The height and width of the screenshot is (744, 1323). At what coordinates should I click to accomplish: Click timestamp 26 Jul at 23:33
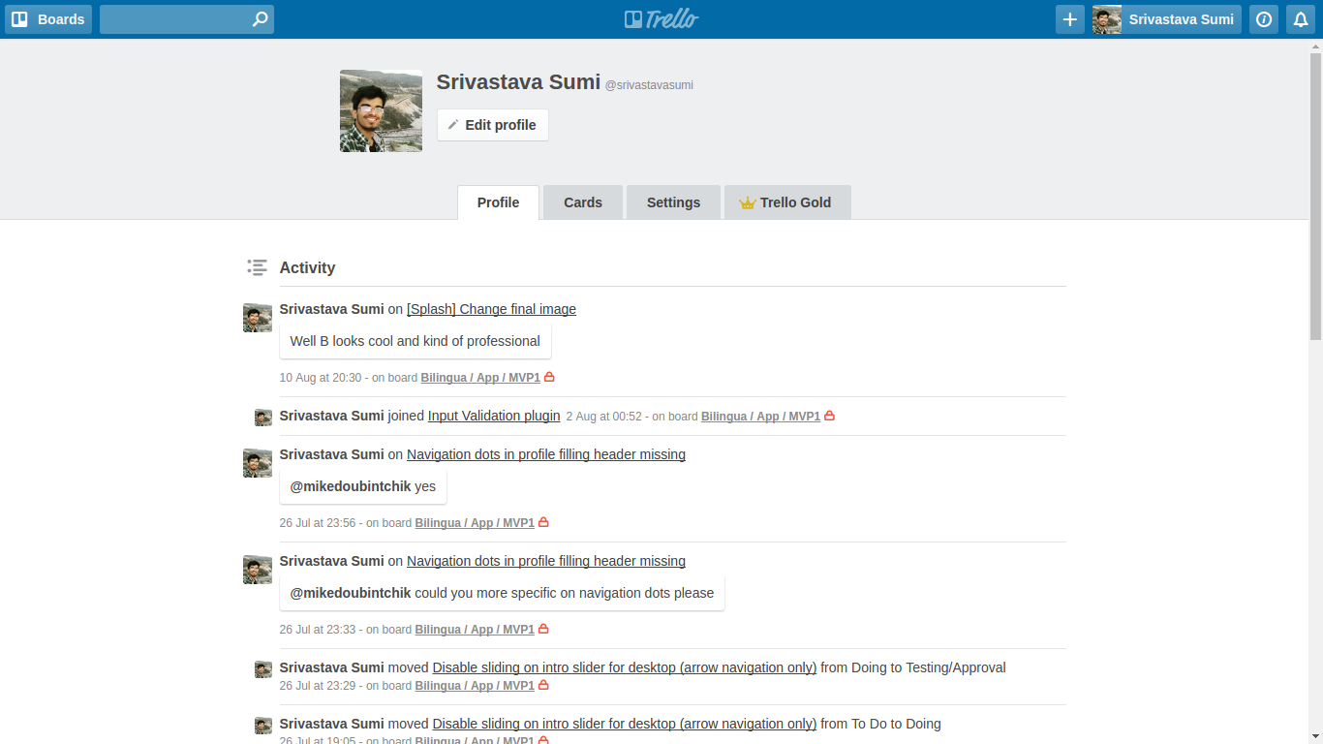[x=318, y=630]
